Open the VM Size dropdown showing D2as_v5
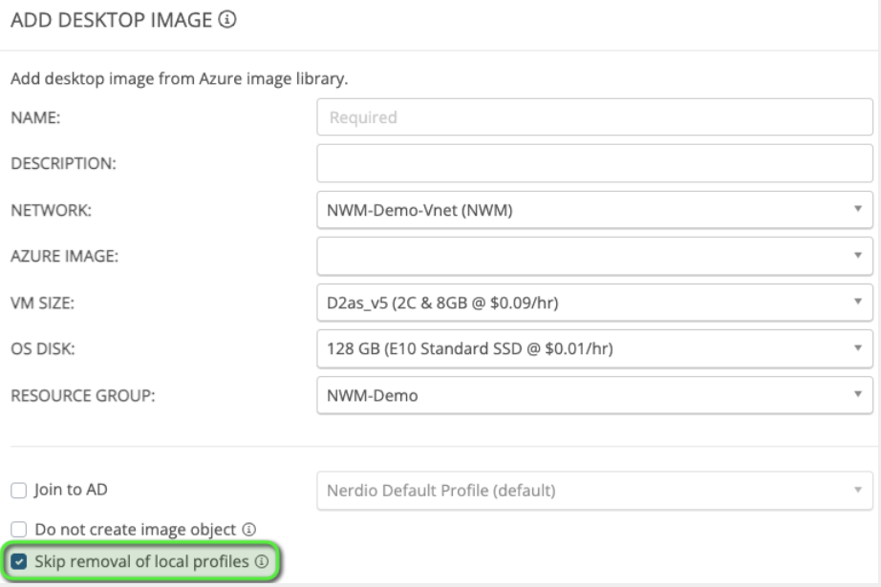Image resolution: width=881 pixels, height=587 pixels. click(594, 303)
